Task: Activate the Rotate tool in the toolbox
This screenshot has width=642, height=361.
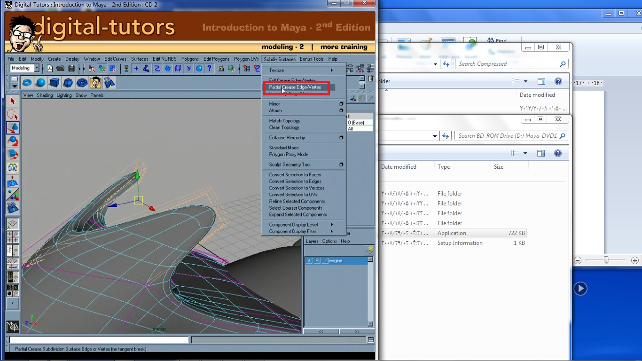Action: (x=13, y=141)
